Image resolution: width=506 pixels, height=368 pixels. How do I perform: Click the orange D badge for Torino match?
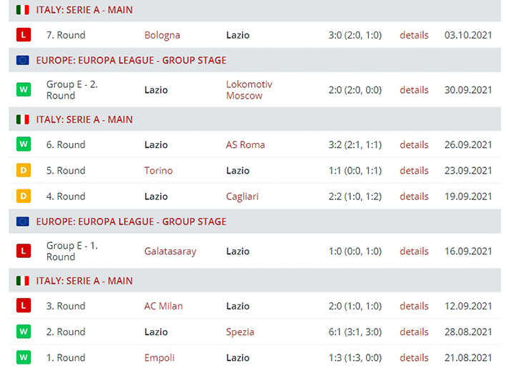pyautogui.click(x=24, y=170)
